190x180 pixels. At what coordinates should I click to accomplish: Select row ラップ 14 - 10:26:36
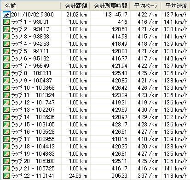[x=95, y=117]
